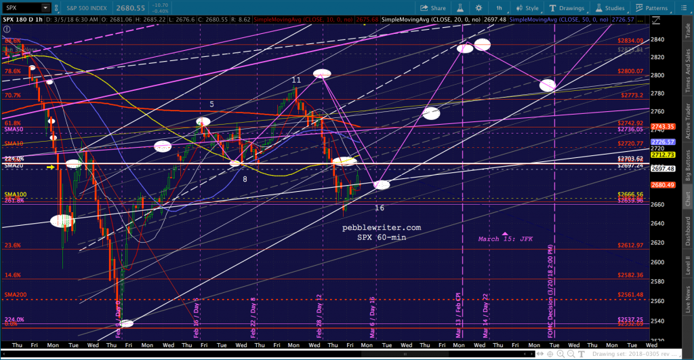Click the symbol link chain icon
The width and height of the screenshot is (694, 360).
click(56, 8)
